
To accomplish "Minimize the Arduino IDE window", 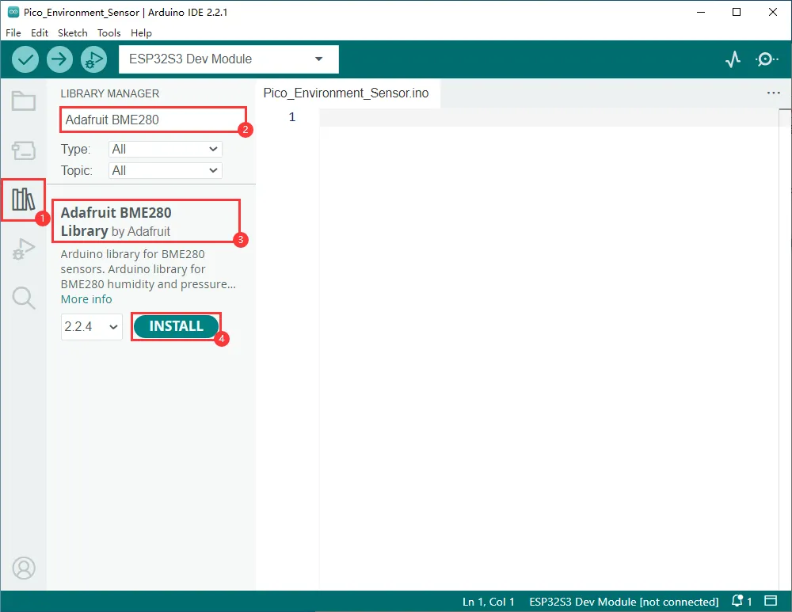I will click(701, 12).
